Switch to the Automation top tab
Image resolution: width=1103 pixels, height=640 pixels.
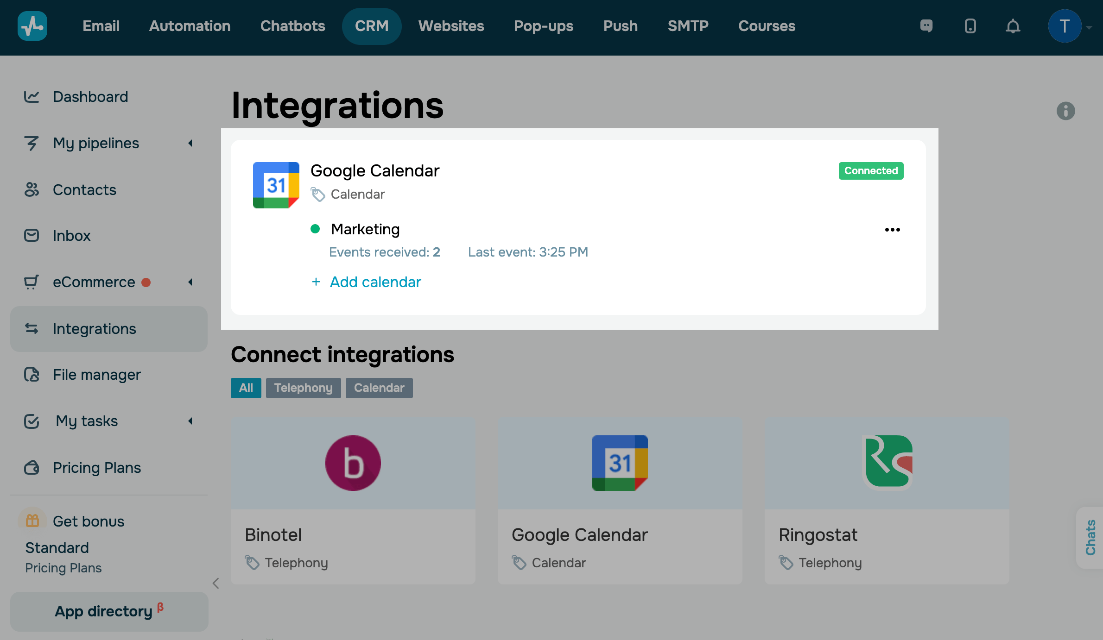pyautogui.click(x=190, y=26)
